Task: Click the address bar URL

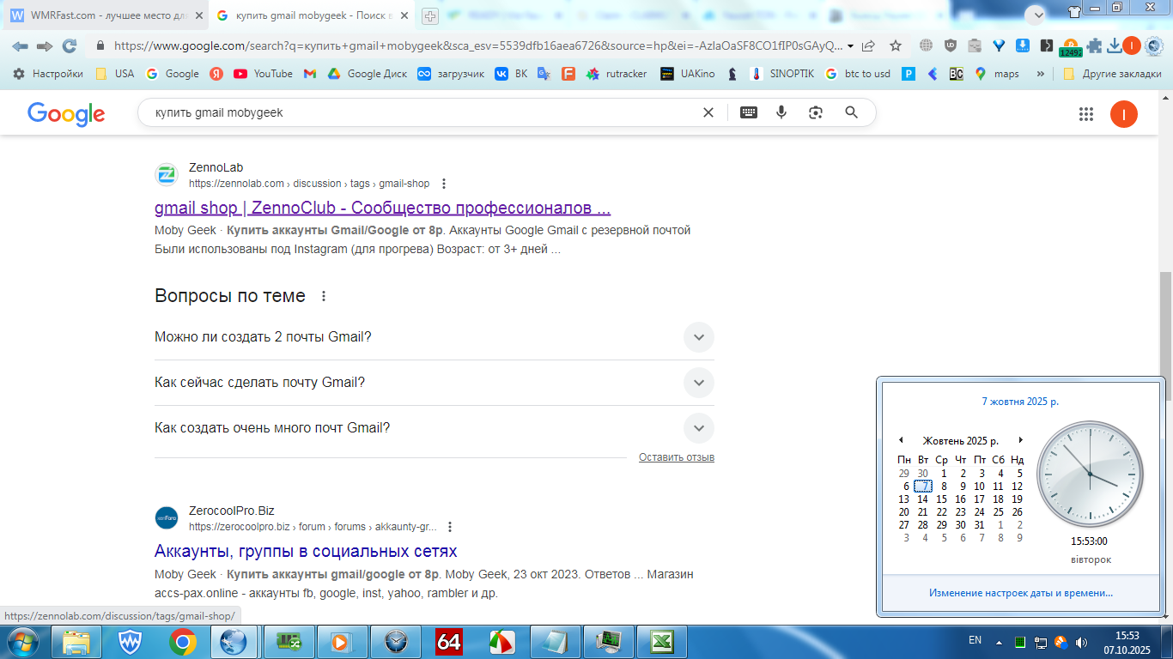Action: [x=478, y=46]
